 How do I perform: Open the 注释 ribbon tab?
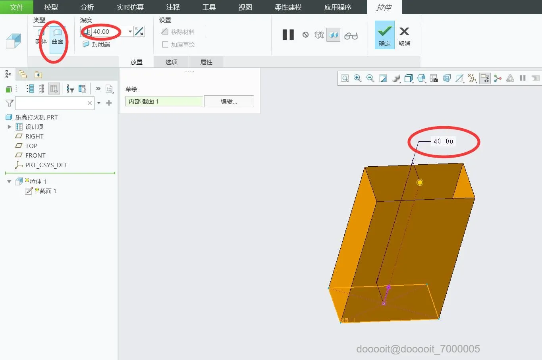pyautogui.click(x=173, y=7)
